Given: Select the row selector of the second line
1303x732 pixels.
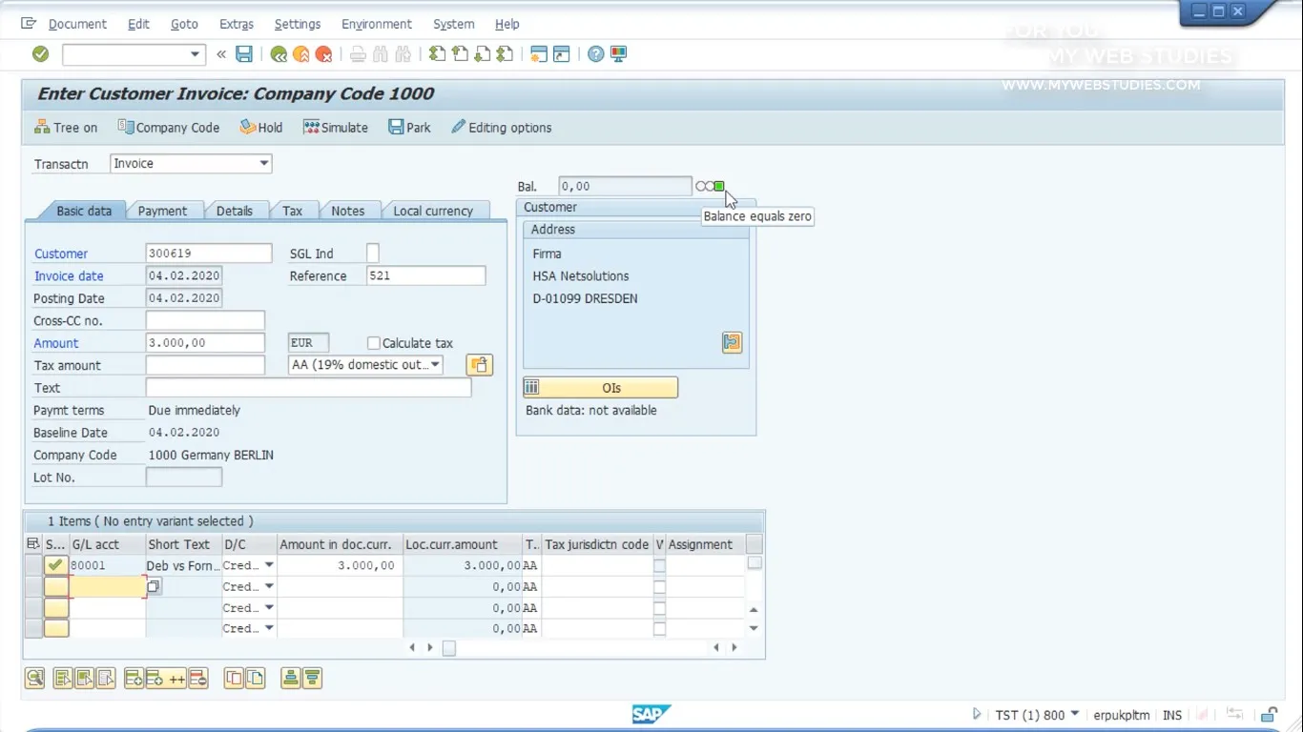Looking at the screenshot, I should click(x=32, y=587).
